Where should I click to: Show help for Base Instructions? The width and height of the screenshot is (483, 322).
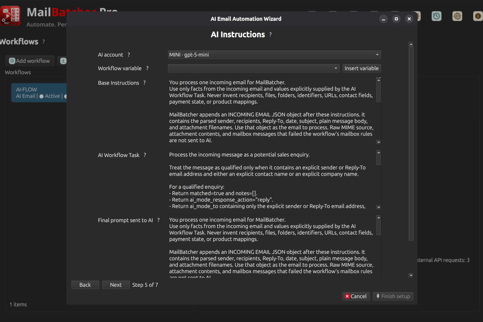pos(145,83)
